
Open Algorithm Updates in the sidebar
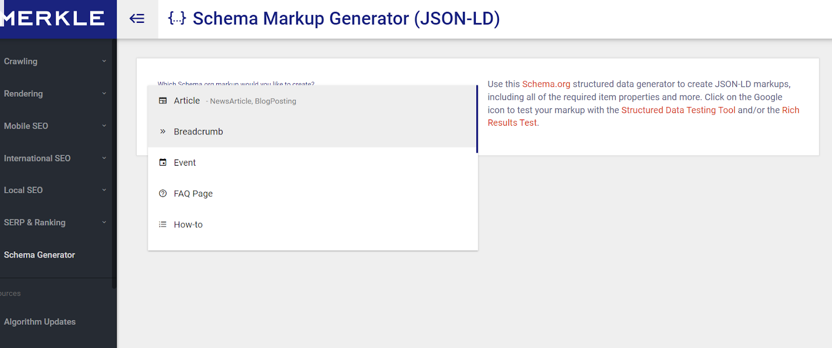click(40, 322)
